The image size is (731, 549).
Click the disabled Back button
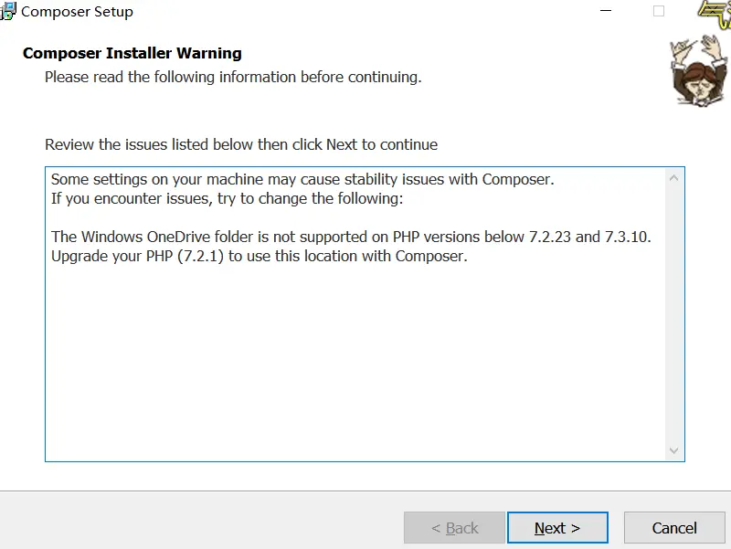point(454,528)
